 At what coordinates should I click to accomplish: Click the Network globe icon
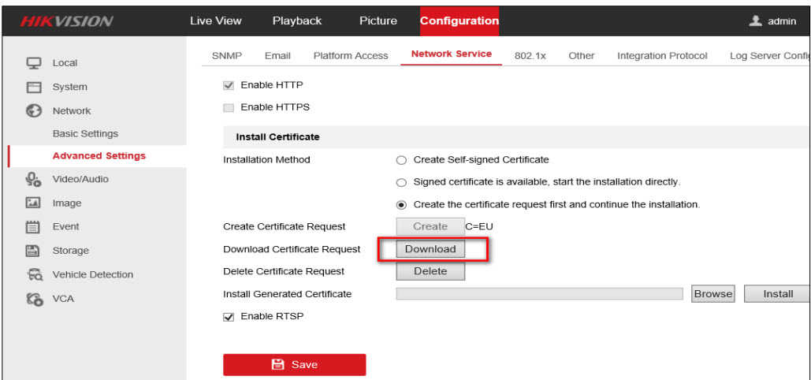coord(34,111)
